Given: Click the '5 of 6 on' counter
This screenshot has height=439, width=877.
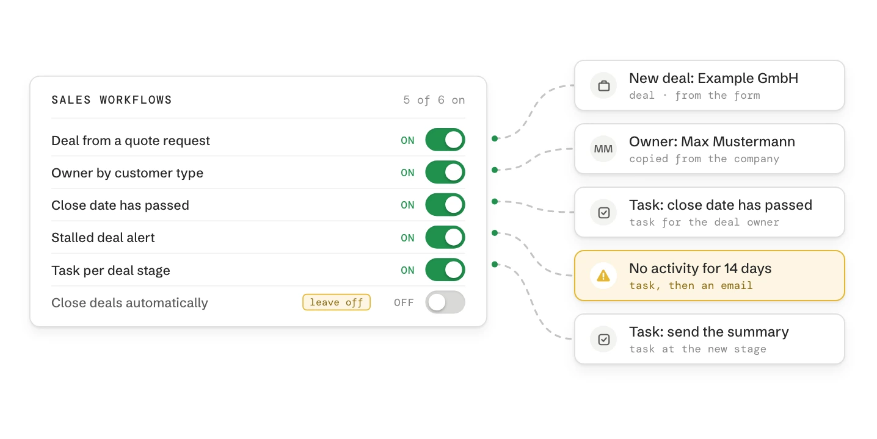Looking at the screenshot, I should click(434, 100).
